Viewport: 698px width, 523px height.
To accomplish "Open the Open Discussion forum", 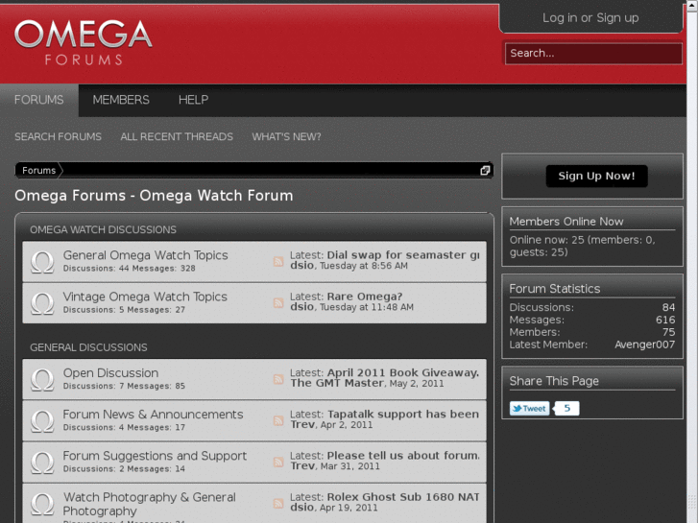I will coord(110,373).
